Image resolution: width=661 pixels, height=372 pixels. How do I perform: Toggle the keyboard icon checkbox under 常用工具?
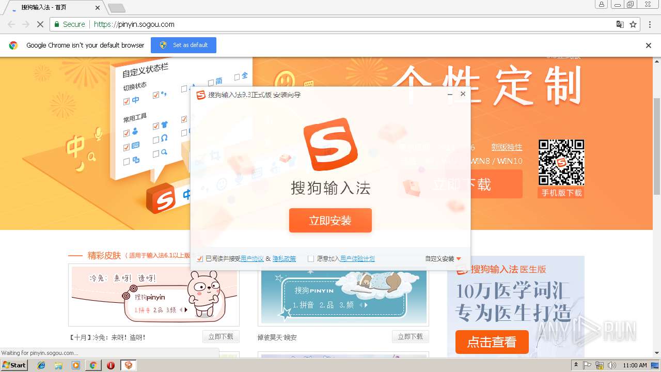[127, 147]
